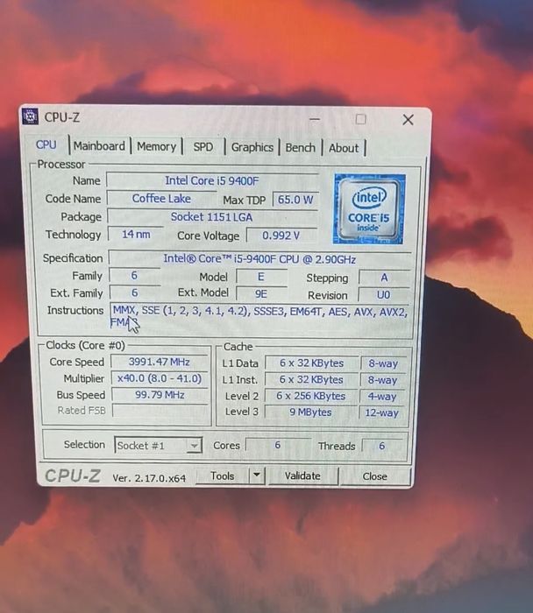Image resolution: width=533 pixels, height=613 pixels.
Task: Click the Ext. Model value 9E
Action: (x=261, y=293)
